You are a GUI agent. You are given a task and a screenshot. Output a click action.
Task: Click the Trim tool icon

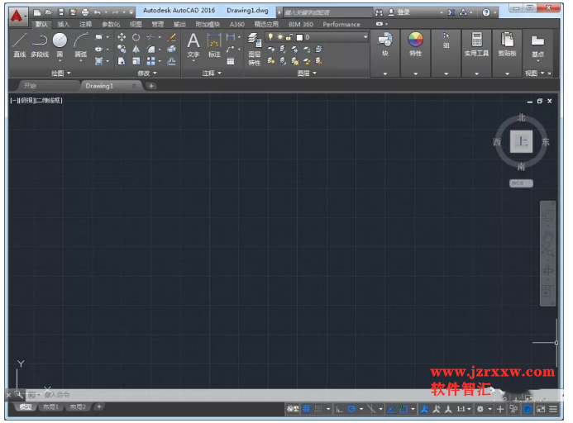[150, 37]
